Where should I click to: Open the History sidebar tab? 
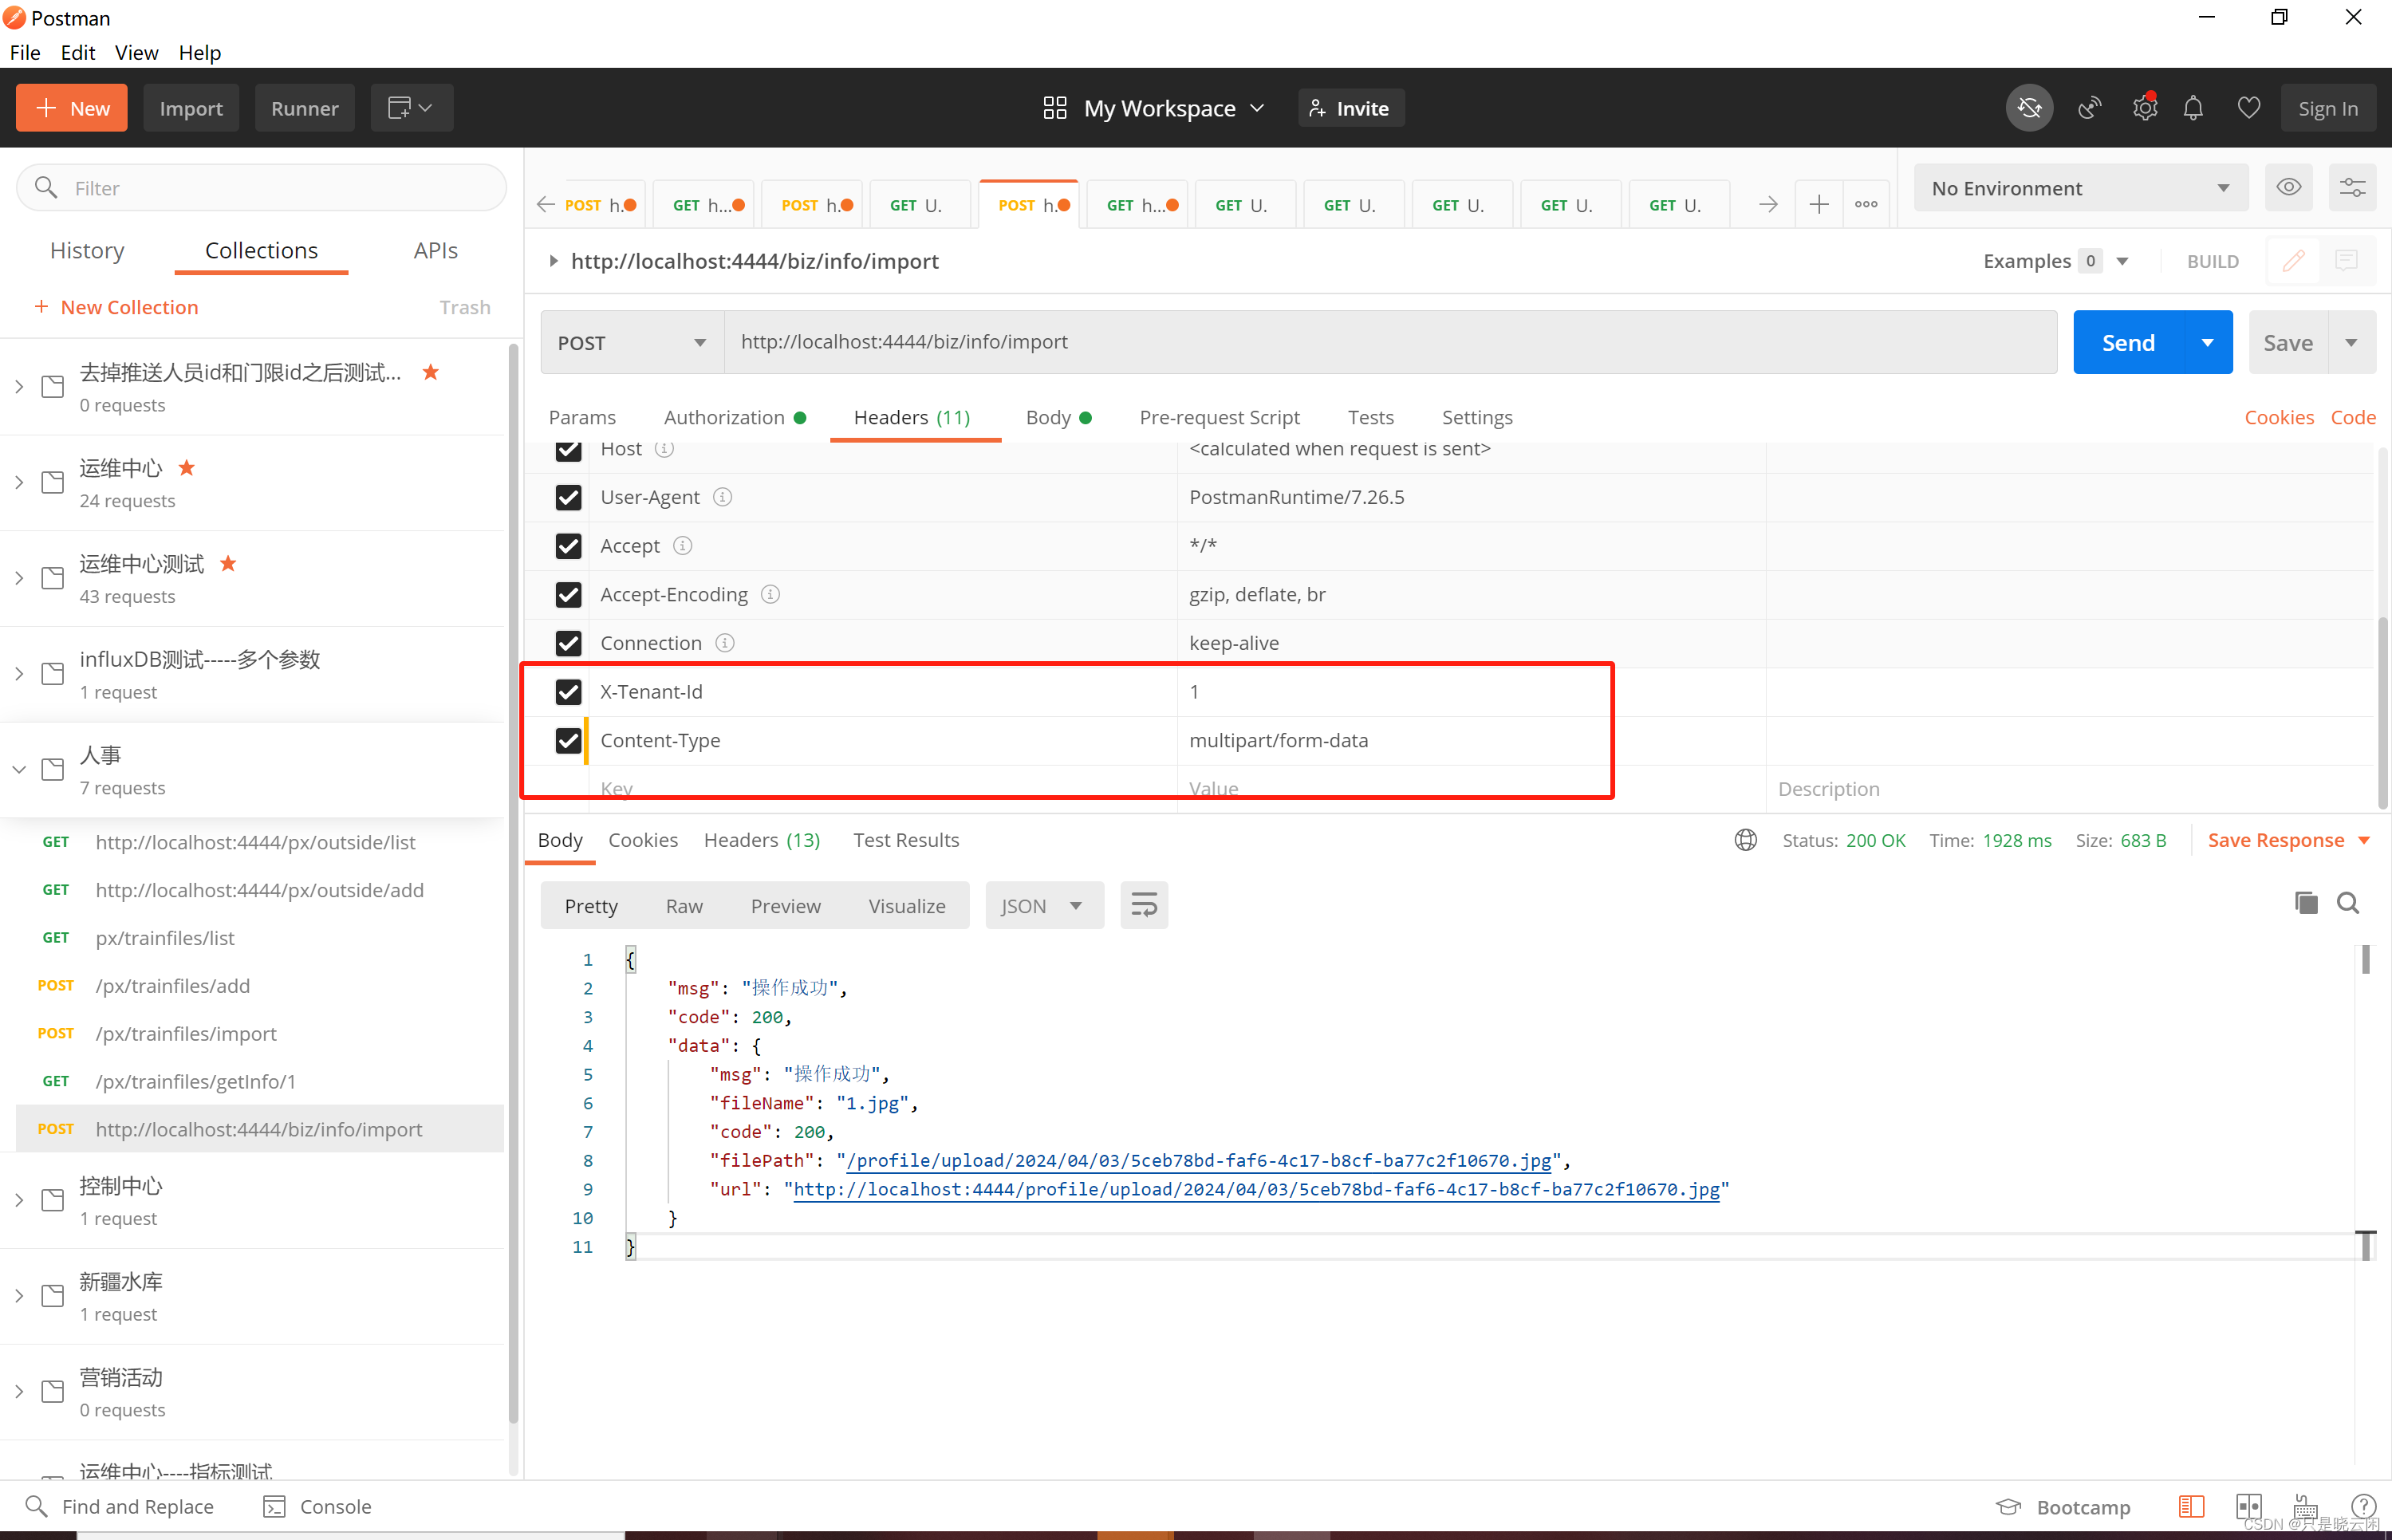87,251
